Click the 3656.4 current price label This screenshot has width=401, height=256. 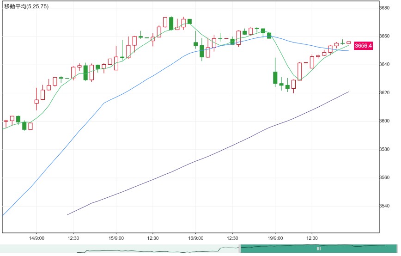coord(363,46)
